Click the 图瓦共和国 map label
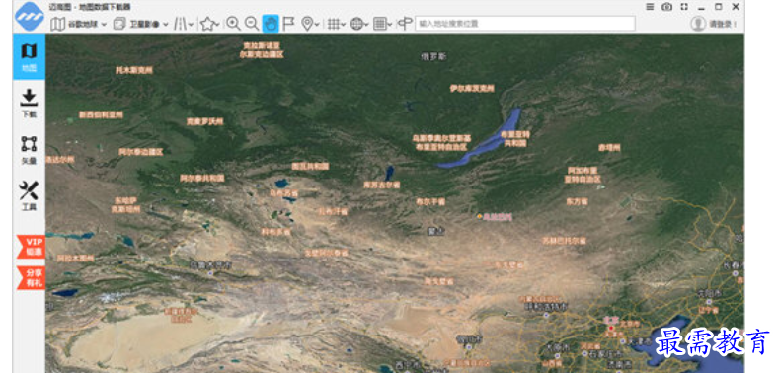Screen dimensions: 778x373 (x=310, y=166)
